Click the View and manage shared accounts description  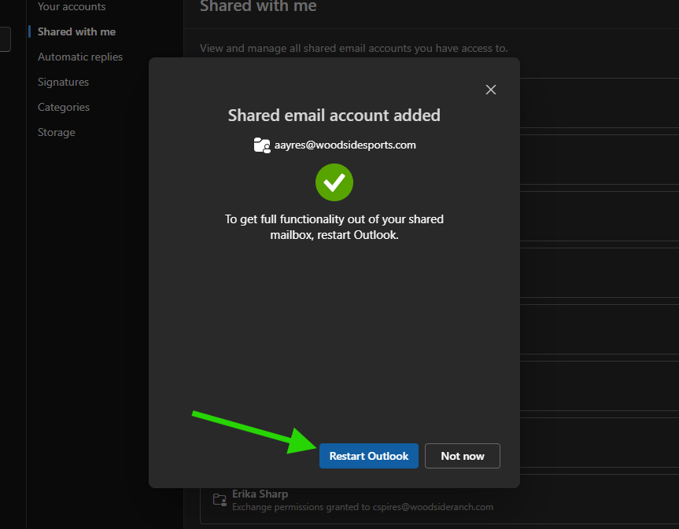[353, 48]
